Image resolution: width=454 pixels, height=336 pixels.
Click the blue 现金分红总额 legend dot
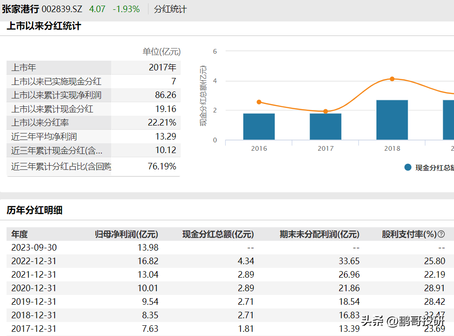click(x=408, y=167)
